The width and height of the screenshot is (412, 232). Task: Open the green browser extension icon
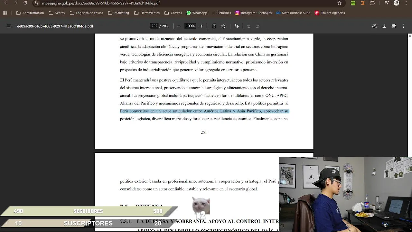(x=353, y=3)
